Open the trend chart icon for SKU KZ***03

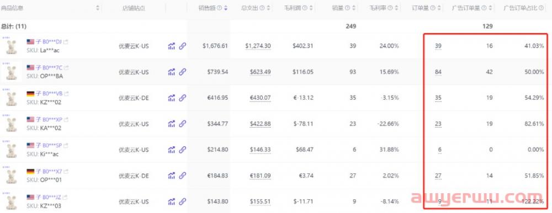[x=172, y=202]
